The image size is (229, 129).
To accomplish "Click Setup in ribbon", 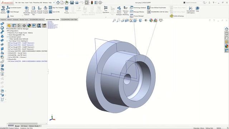I will click(10, 16).
